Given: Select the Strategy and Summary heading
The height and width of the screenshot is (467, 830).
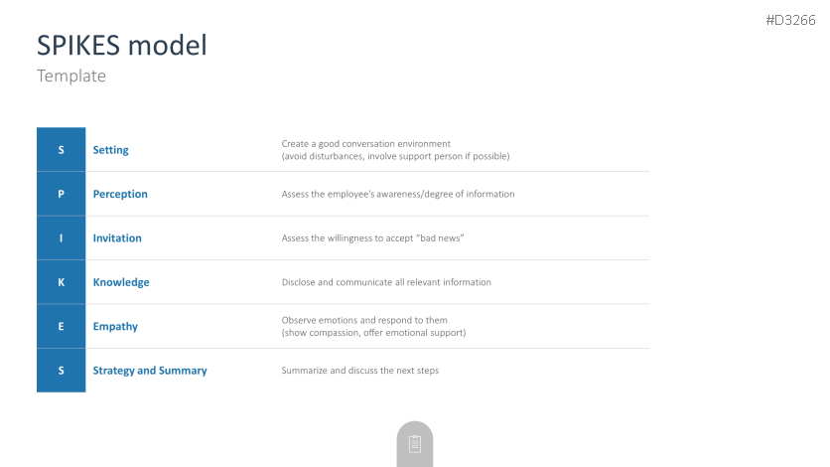Looking at the screenshot, I should point(150,371).
